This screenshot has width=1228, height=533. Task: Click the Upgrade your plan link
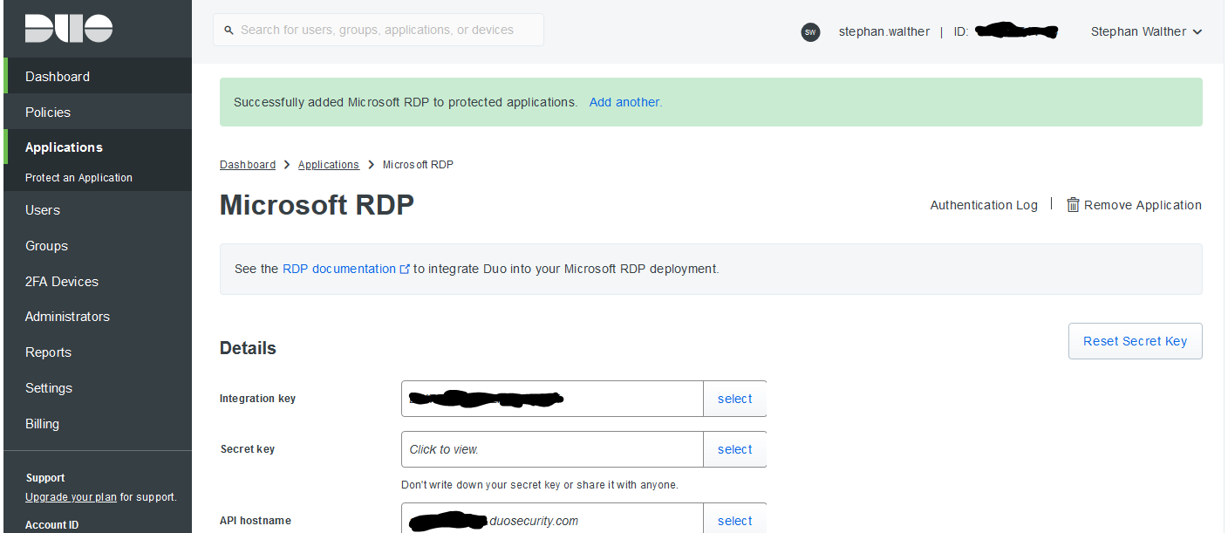[x=71, y=497]
